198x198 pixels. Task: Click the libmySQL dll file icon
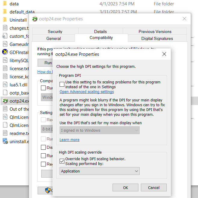point(5,60)
